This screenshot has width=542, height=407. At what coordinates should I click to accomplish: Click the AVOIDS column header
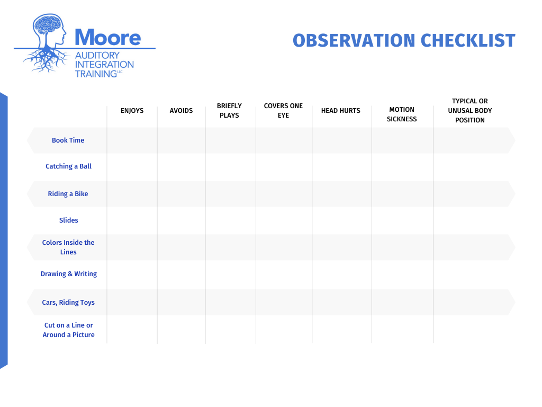181,110
